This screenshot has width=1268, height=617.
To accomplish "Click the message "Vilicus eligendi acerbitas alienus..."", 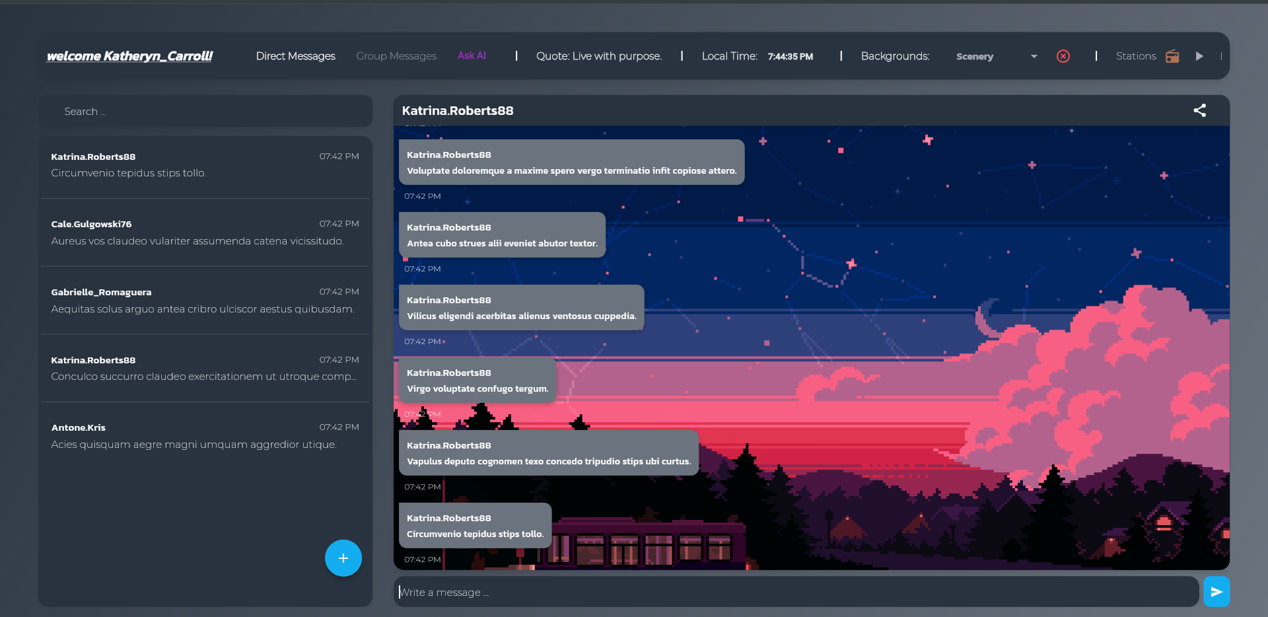I will [522, 308].
